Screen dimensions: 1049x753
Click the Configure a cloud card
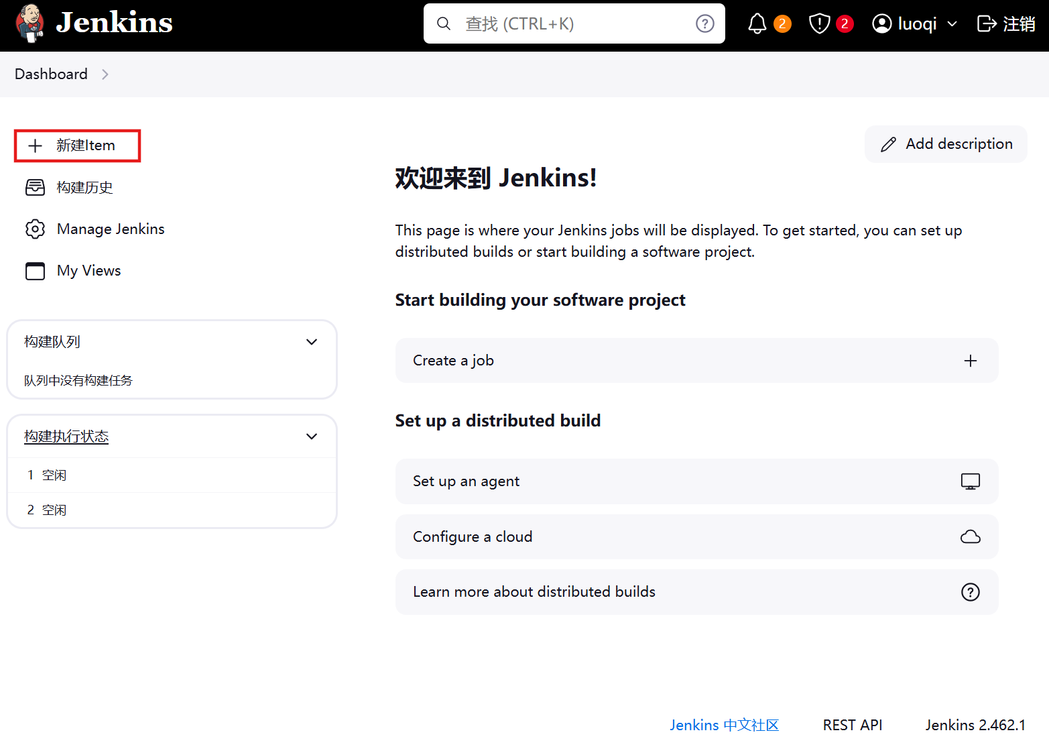tap(697, 536)
